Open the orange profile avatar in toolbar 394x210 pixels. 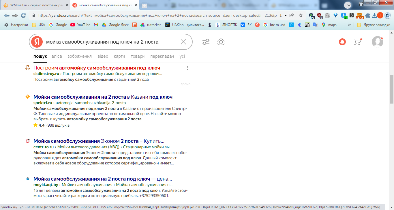coord(380,16)
